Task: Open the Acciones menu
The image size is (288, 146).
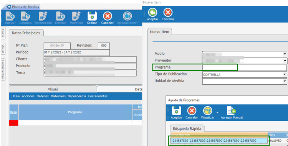Action: coord(28,96)
